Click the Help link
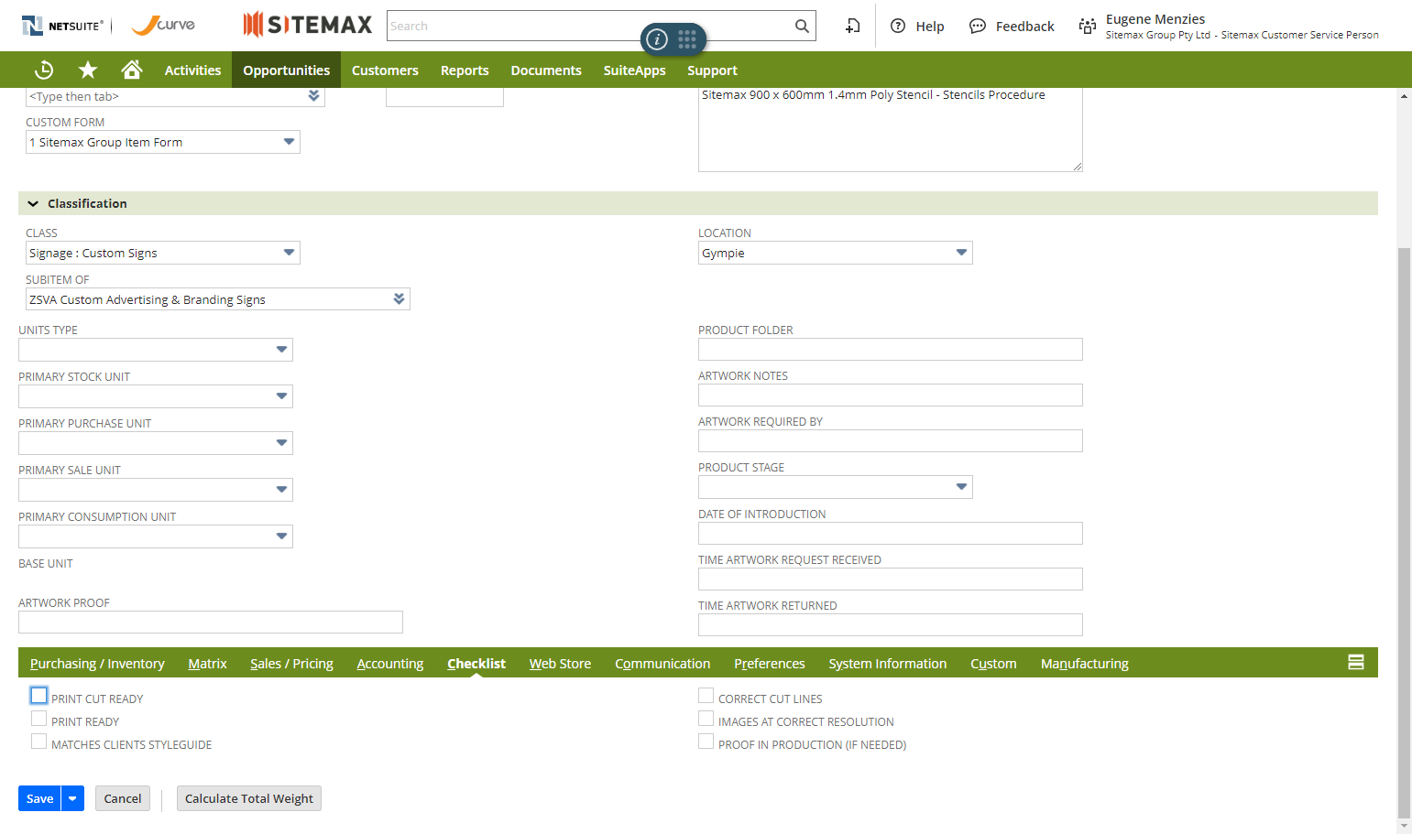Viewport: 1412px width, 834px height. pyautogui.click(x=930, y=27)
